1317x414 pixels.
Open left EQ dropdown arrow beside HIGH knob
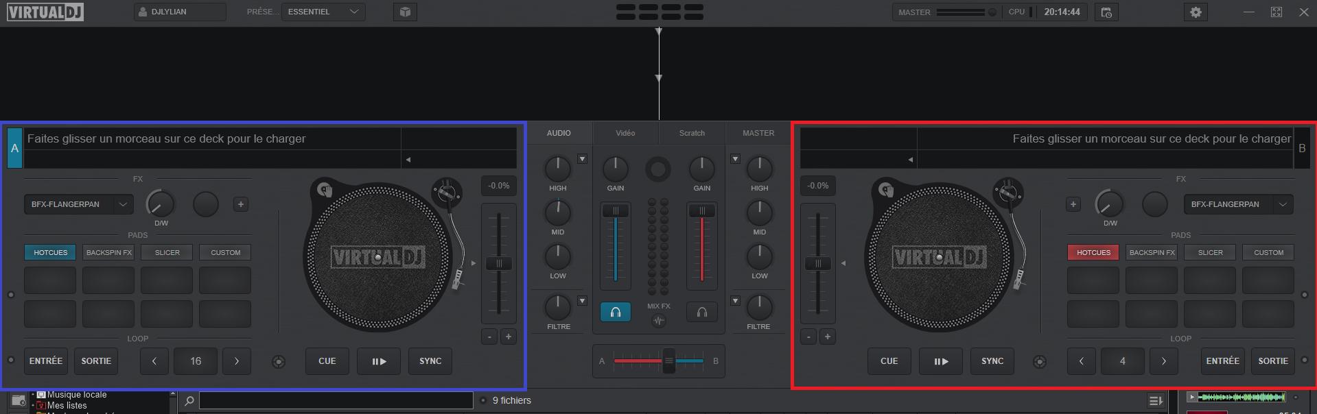[x=582, y=159]
